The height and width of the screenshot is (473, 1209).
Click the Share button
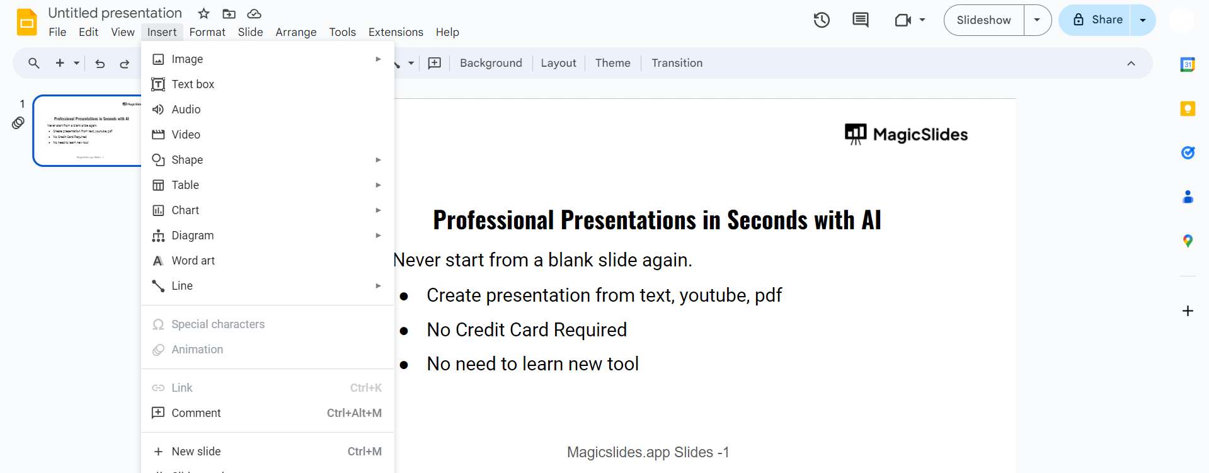tap(1095, 20)
